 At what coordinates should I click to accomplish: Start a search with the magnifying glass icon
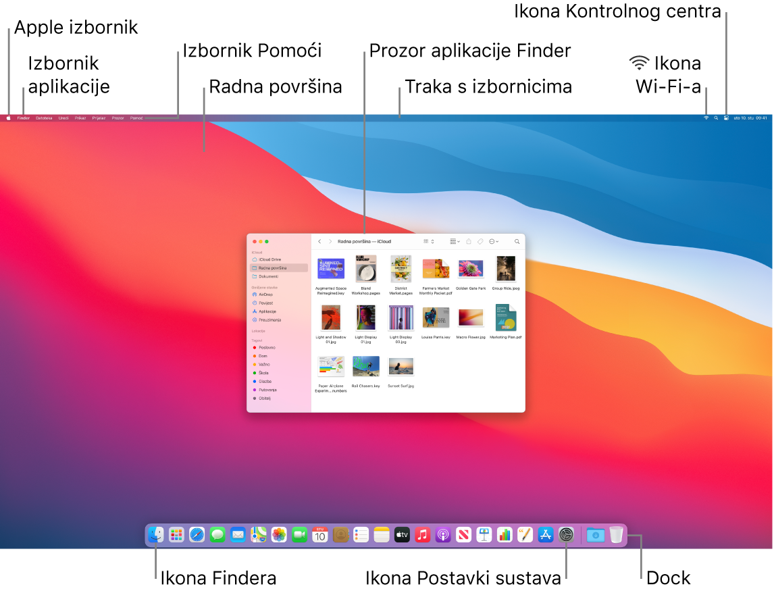pos(517,241)
